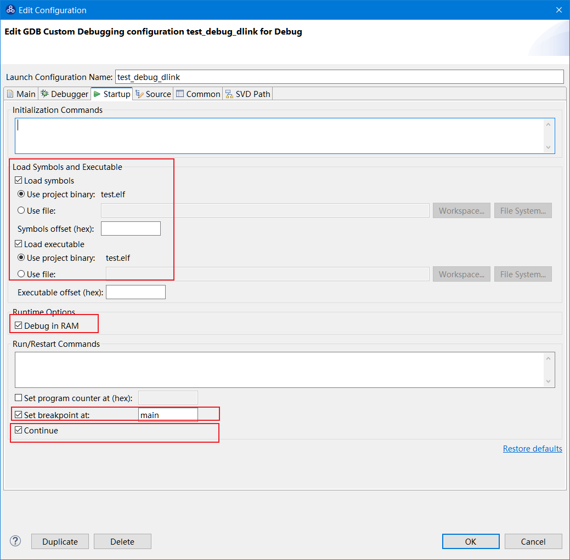
Task: Select Use file radio under Load executable
Action: point(21,274)
